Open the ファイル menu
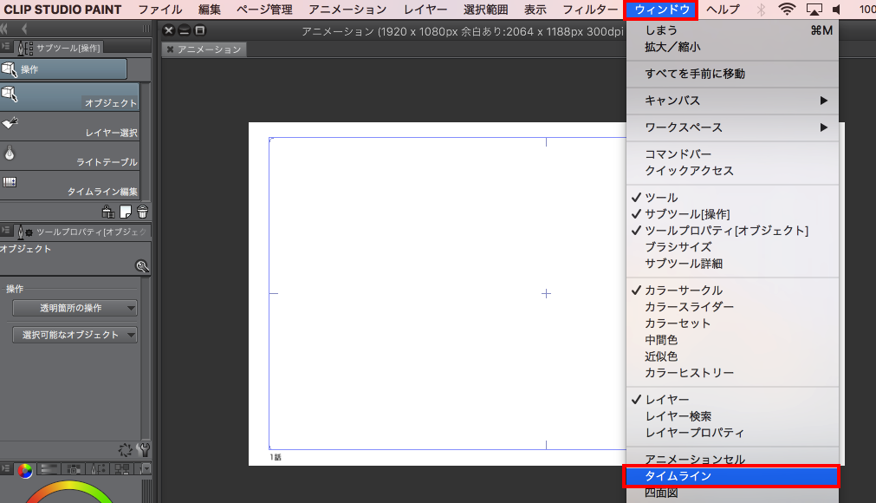The height and width of the screenshot is (503, 876). click(x=159, y=10)
